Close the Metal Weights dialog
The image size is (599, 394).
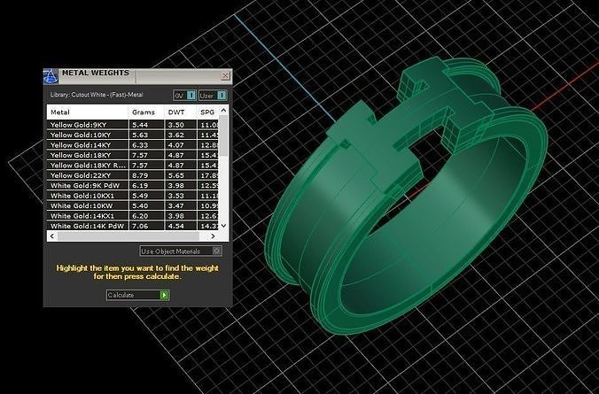pos(225,75)
